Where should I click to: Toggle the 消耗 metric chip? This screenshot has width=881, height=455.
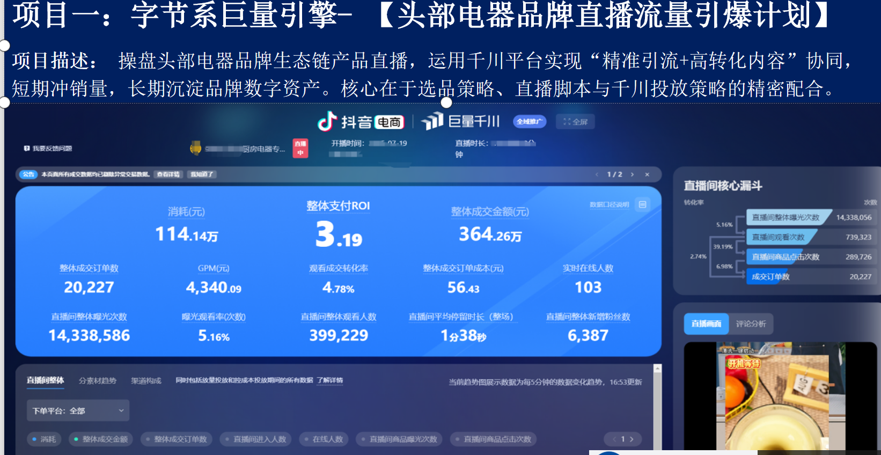pos(44,439)
